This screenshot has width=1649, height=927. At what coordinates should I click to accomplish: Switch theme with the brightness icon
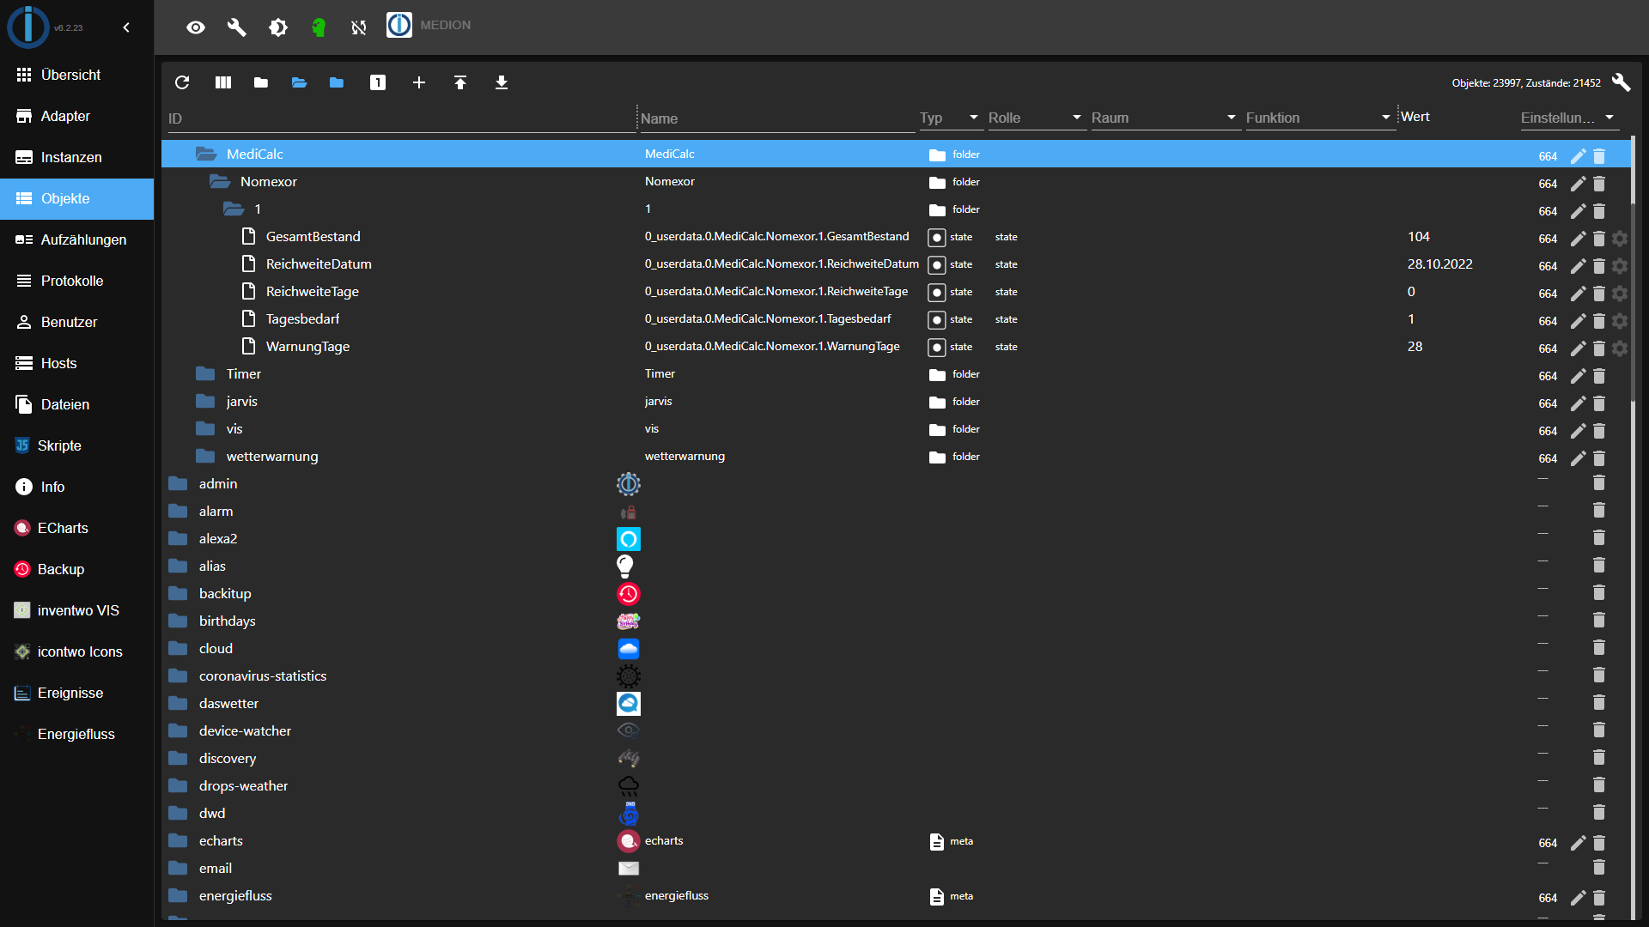tap(278, 27)
